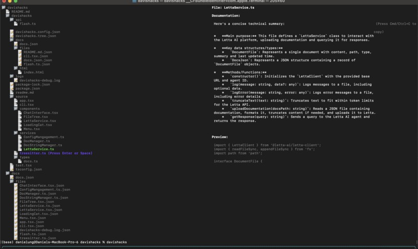Click the icon beside ChatInterface.tsx.json
This screenshot has width=418, height=249.
[x=16, y=186]
